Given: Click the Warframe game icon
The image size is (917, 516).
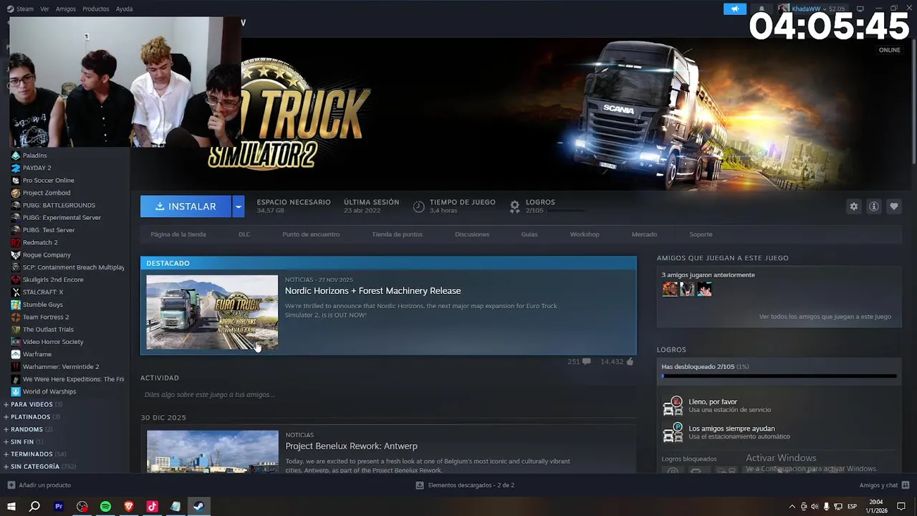Looking at the screenshot, I should 16,354.
